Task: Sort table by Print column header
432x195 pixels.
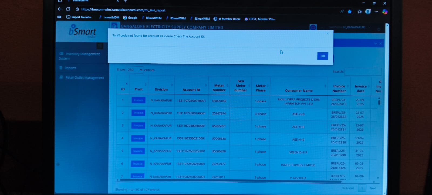Action: click(x=139, y=85)
